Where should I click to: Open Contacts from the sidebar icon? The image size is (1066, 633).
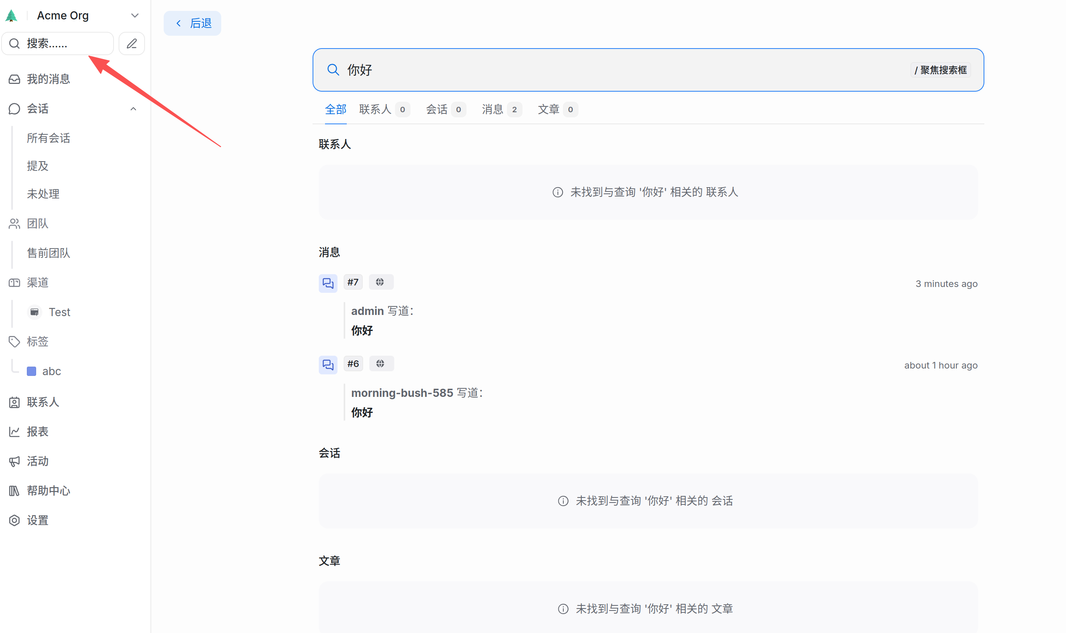14,402
